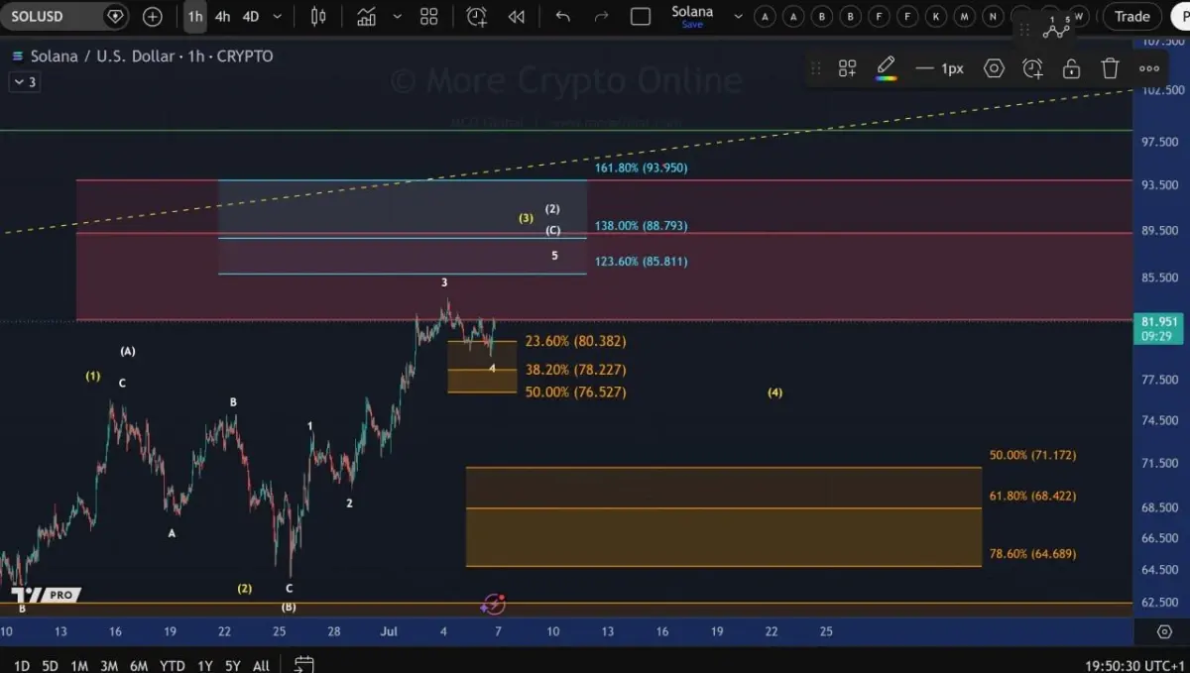
Task: Select the 5D date range
Action: pos(50,665)
